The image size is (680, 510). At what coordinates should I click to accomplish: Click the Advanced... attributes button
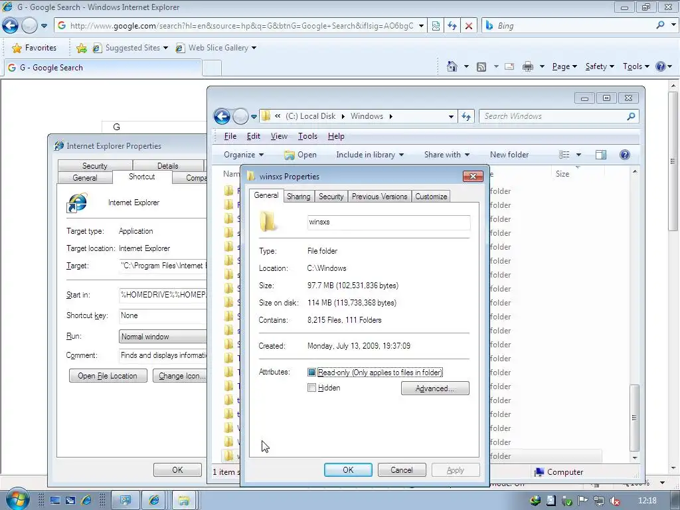coord(435,388)
